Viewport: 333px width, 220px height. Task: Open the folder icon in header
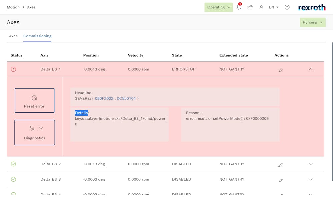(x=250, y=7)
